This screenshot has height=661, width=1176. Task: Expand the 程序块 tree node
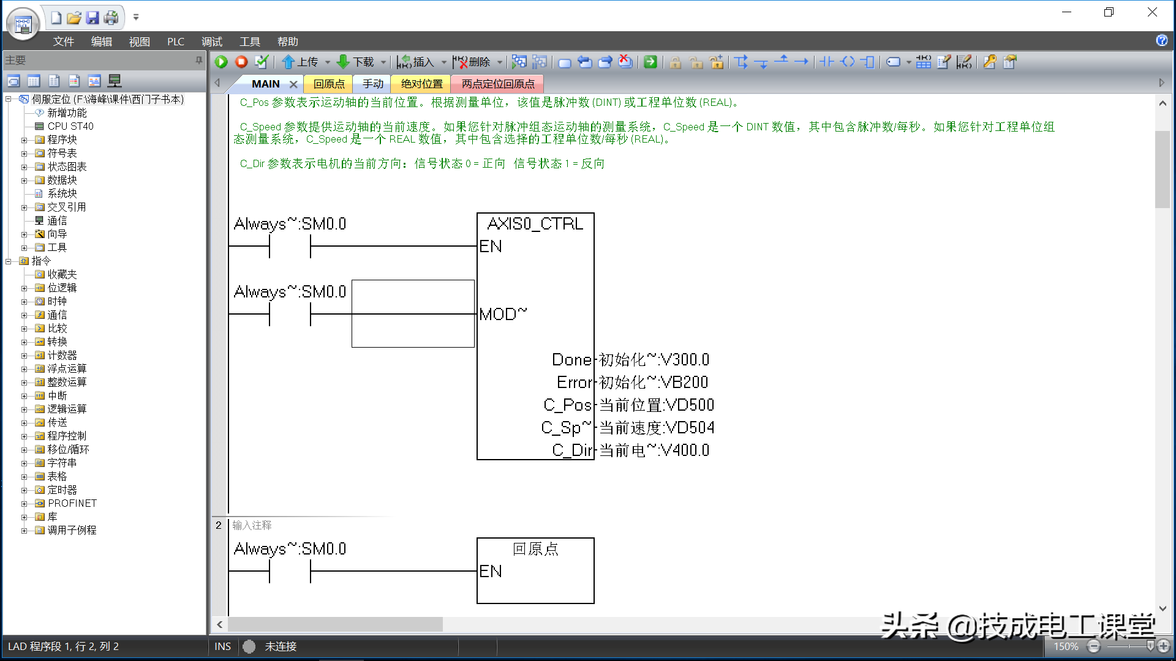click(x=24, y=140)
